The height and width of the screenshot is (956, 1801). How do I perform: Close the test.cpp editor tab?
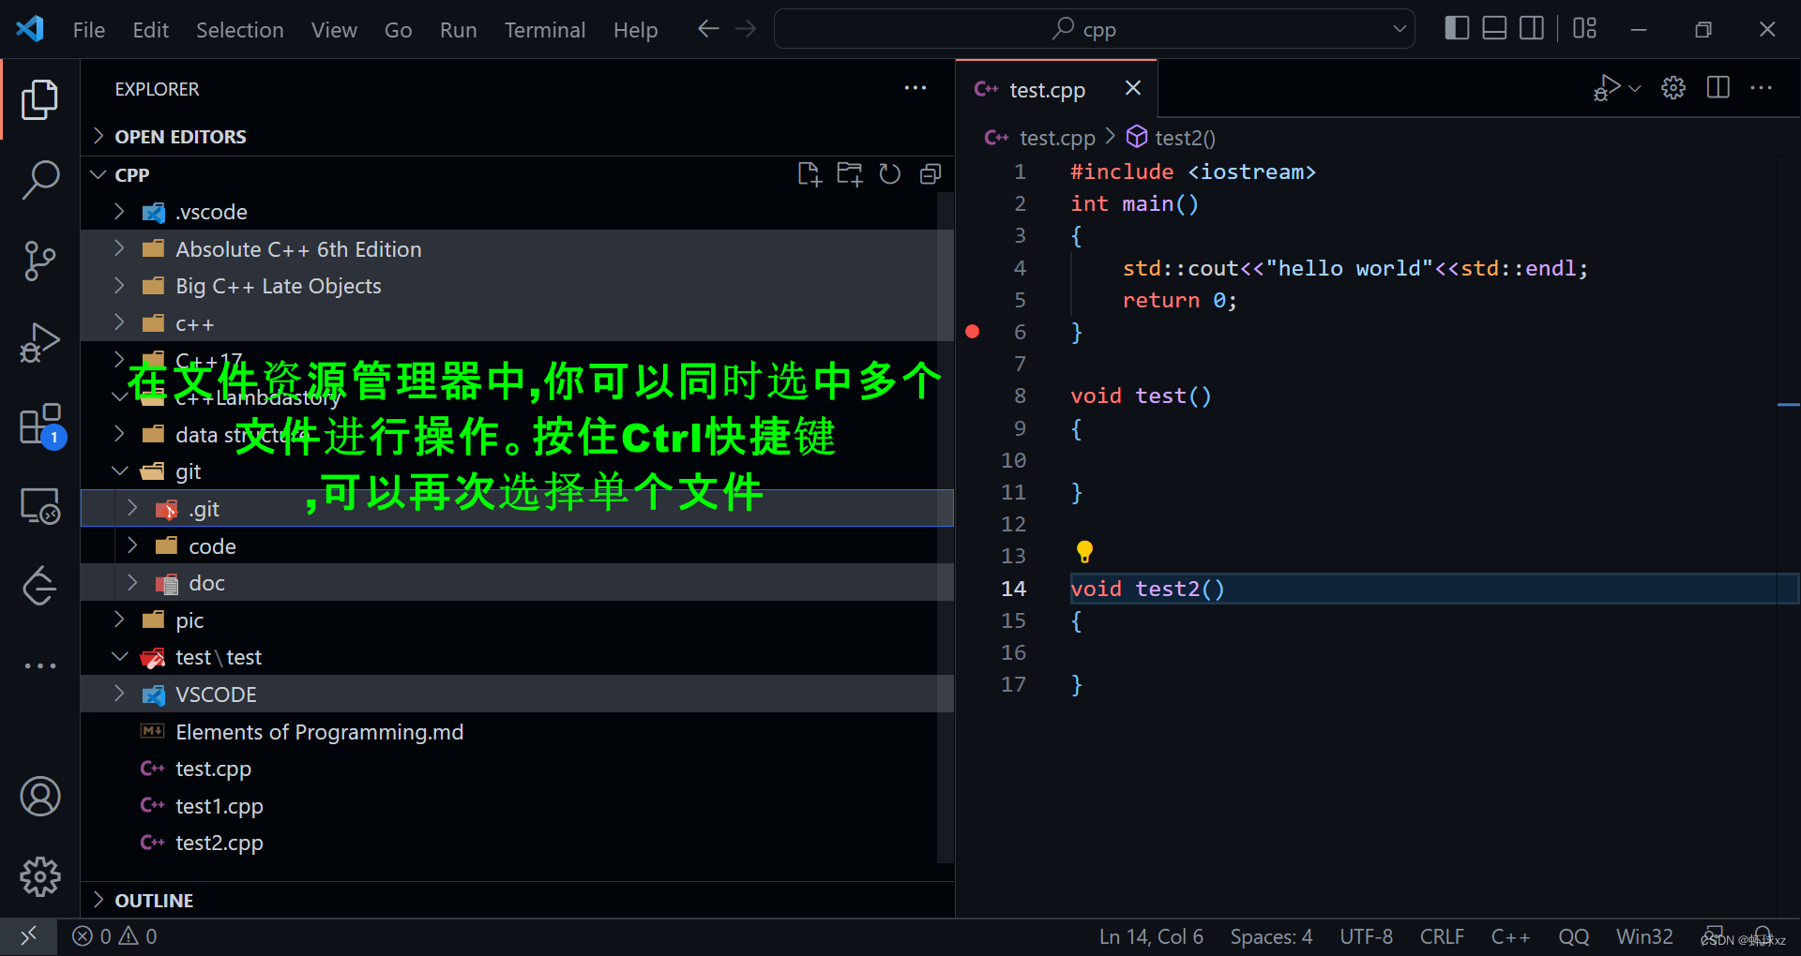[1133, 88]
